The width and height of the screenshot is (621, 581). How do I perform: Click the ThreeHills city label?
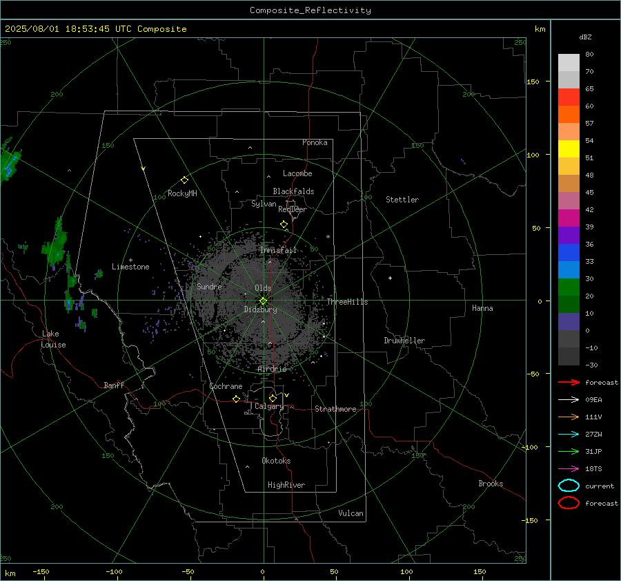(347, 302)
